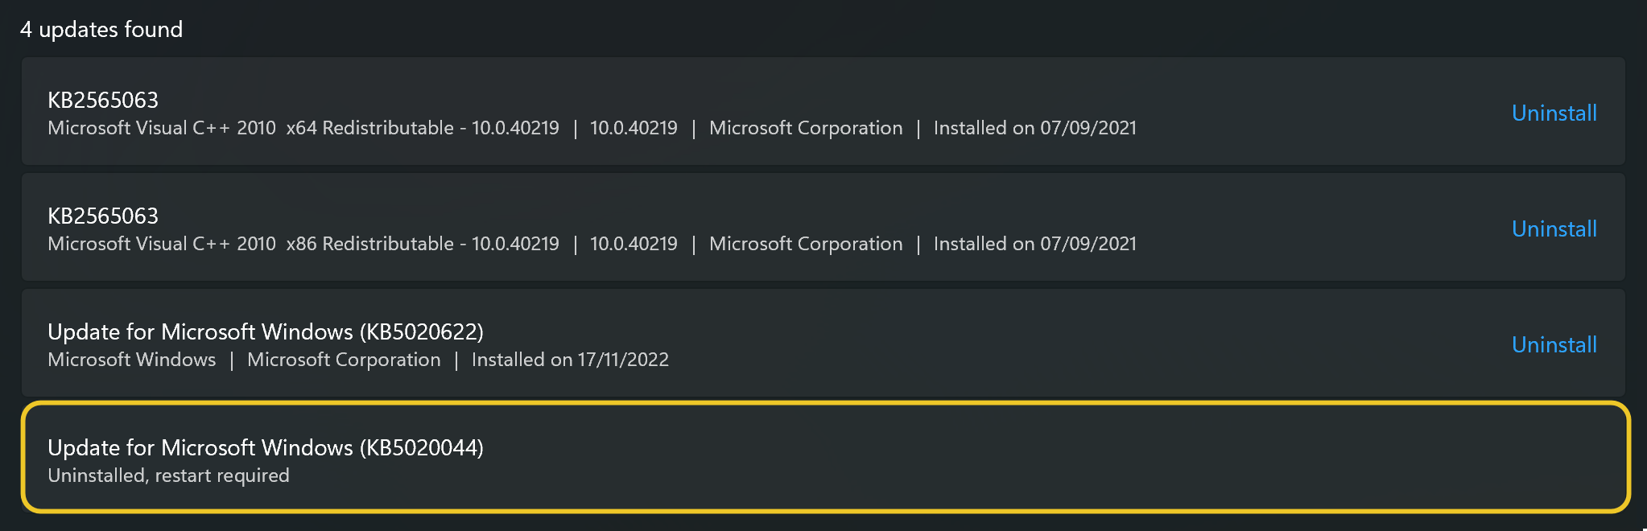
Task: Uninstall the Visual C++ 2010 x64 Redistributable
Action: click(1554, 113)
